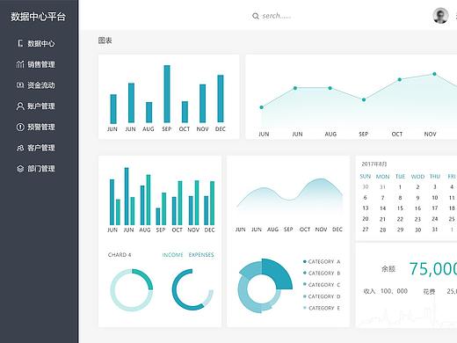Click the search magnifier icon
Screen dimensions: 457x343
click(256, 16)
